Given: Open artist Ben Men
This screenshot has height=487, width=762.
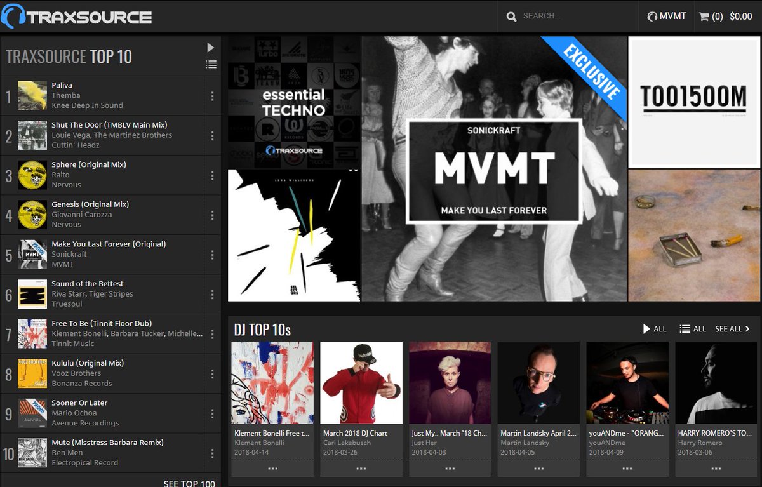Looking at the screenshot, I should click(x=66, y=452).
